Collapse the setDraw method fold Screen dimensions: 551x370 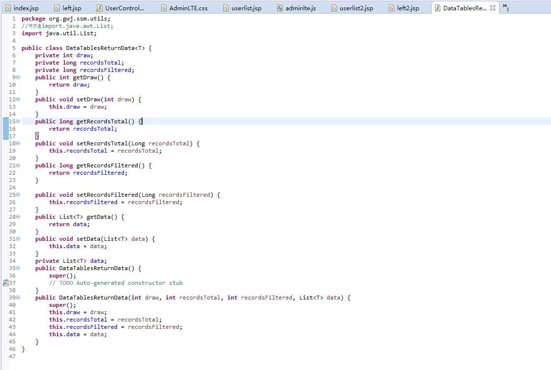(18, 99)
